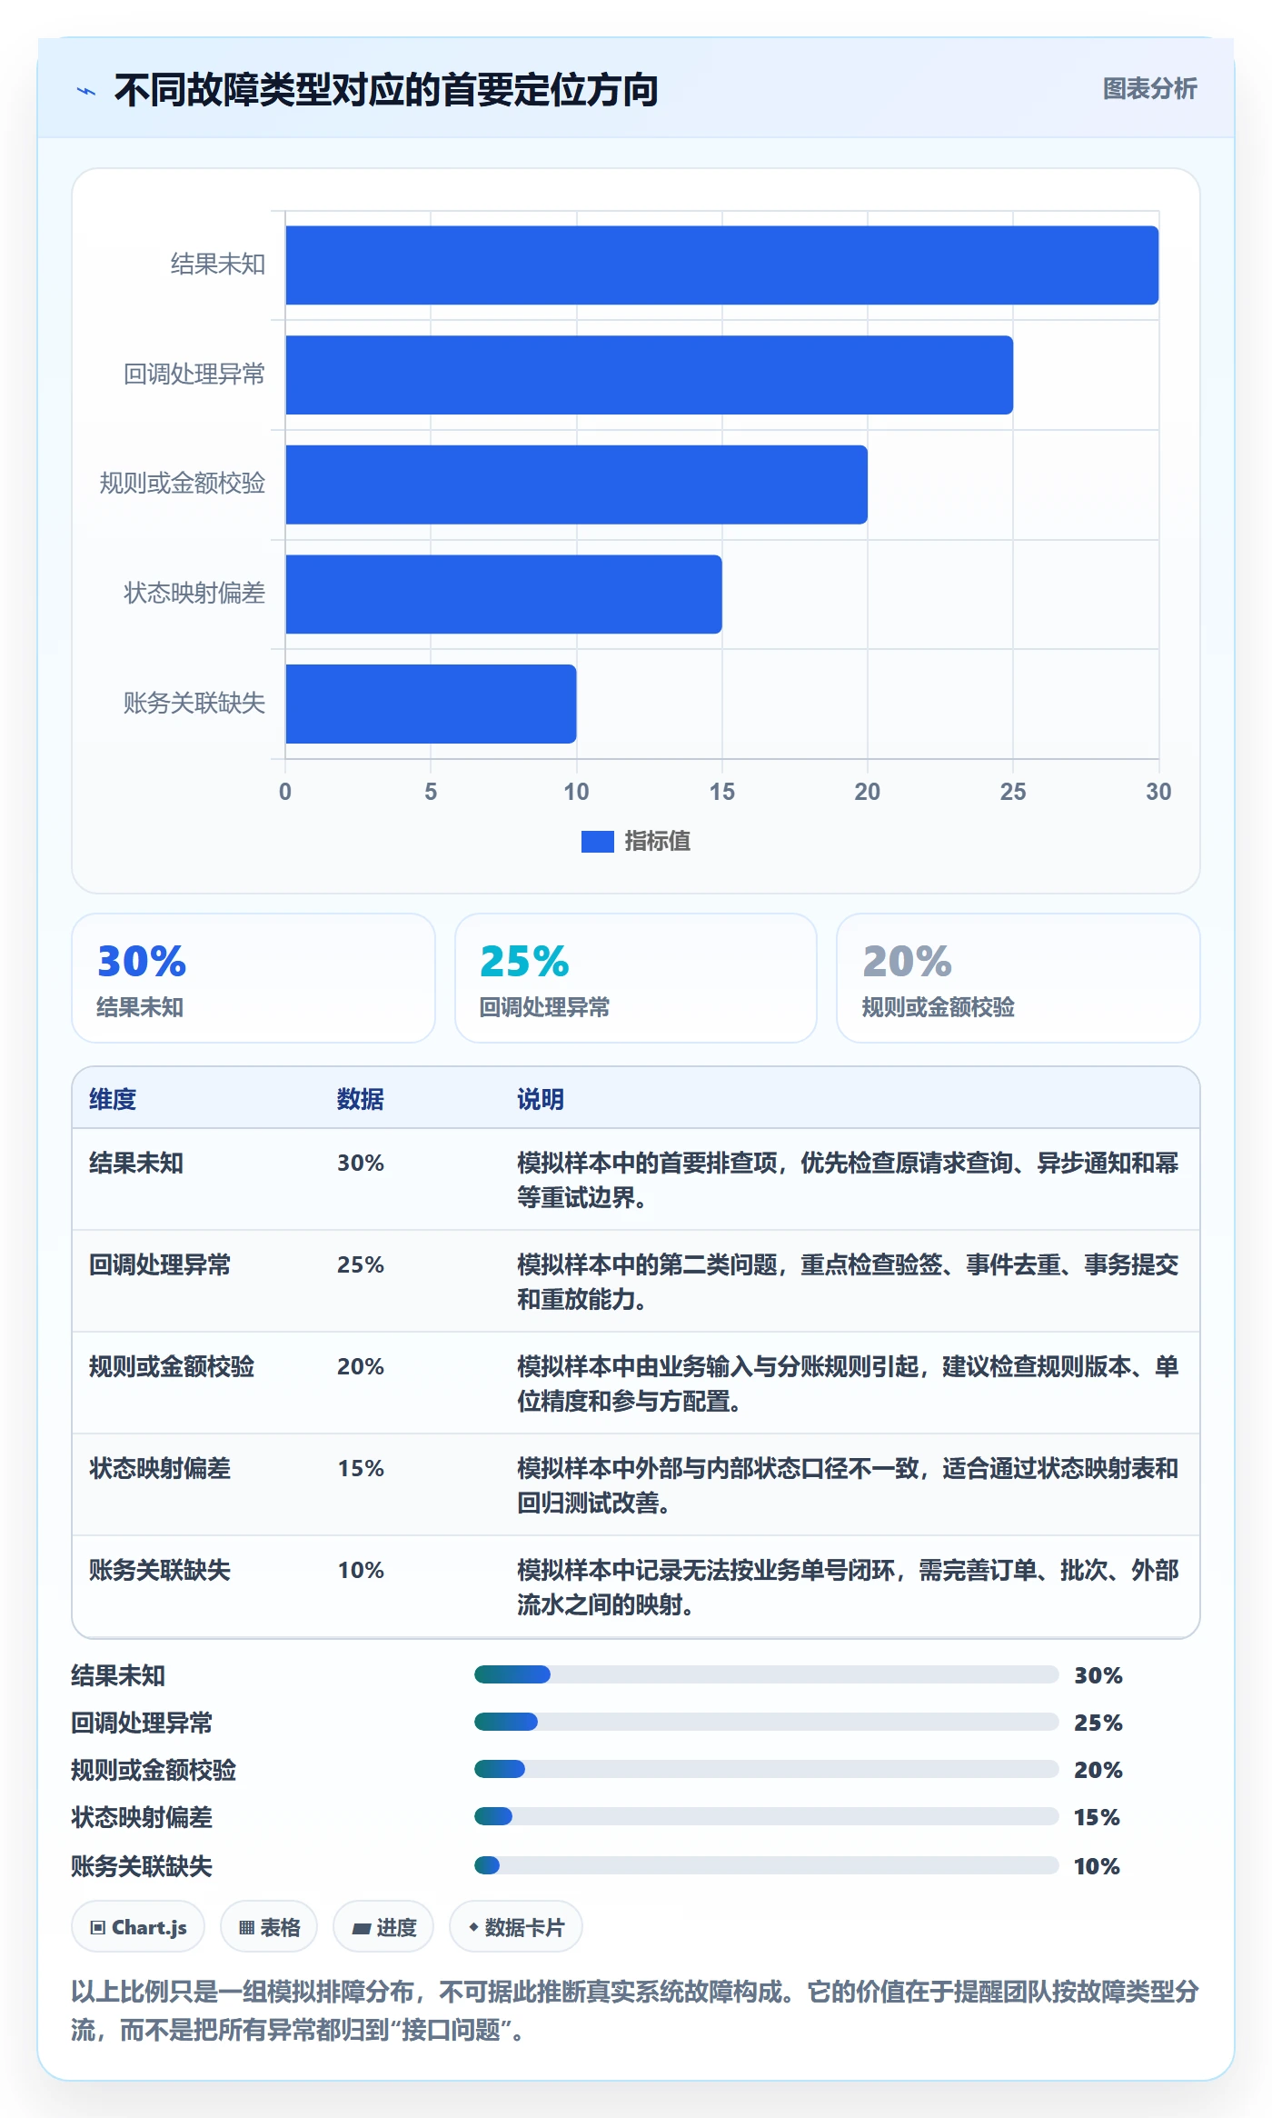This screenshot has height=2118, width=1272.
Task: Click the x-axis tick label 30
Action: tap(1158, 792)
